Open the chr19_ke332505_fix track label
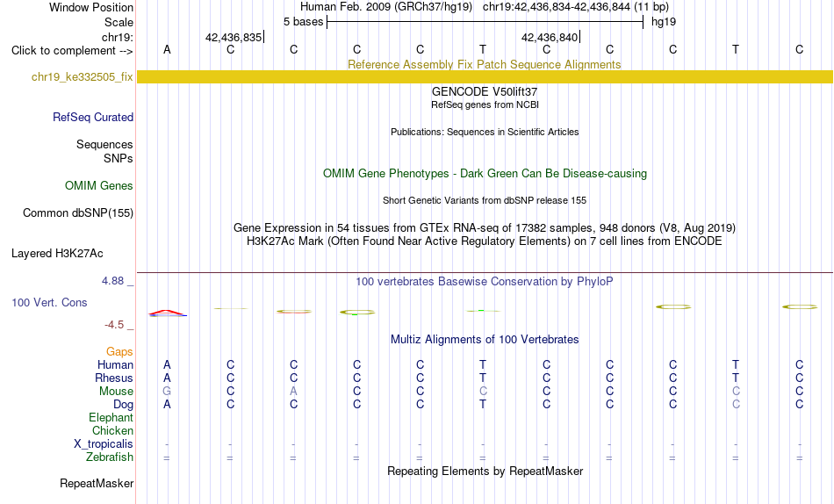Image resolution: width=834 pixels, height=504 pixels. (82, 77)
